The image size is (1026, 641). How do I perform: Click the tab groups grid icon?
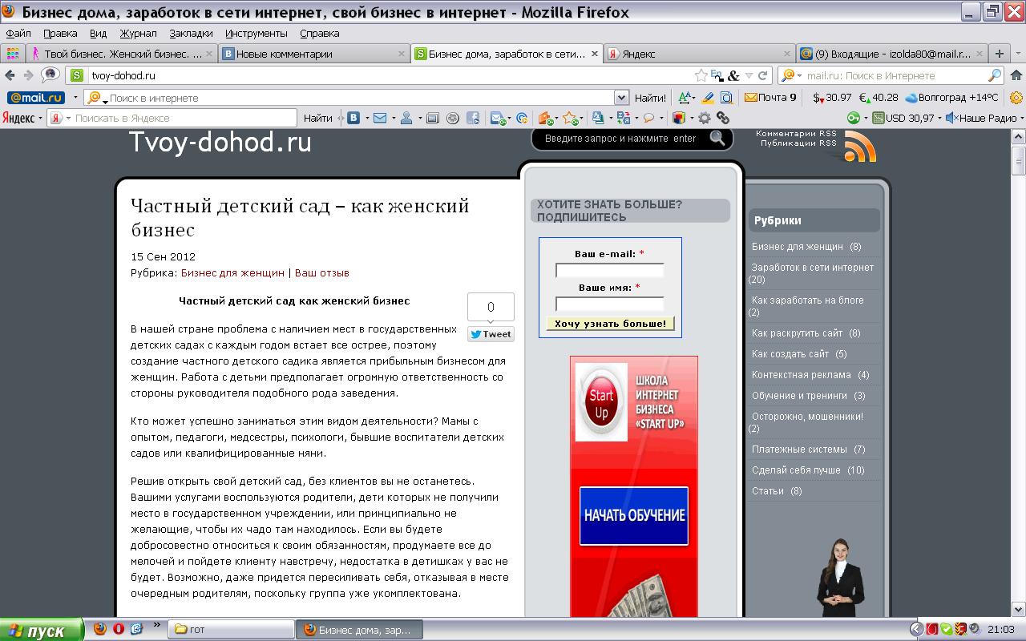(x=12, y=54)
